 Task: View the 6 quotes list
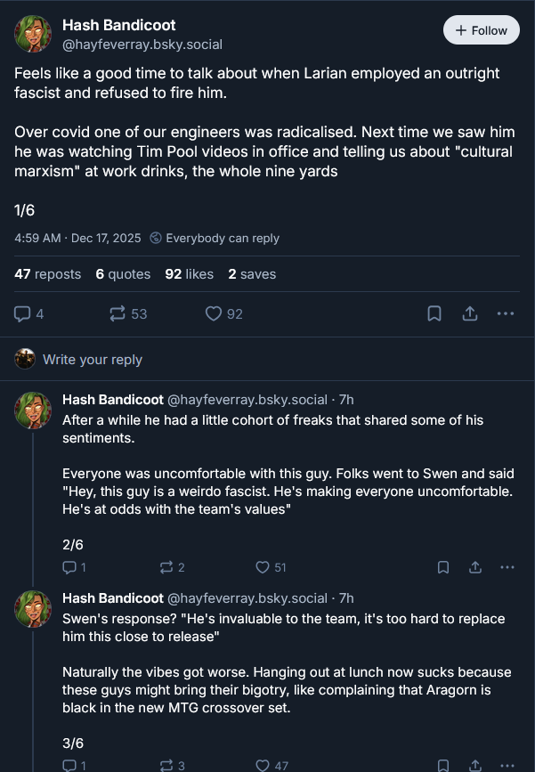click(x=123, y=274)
